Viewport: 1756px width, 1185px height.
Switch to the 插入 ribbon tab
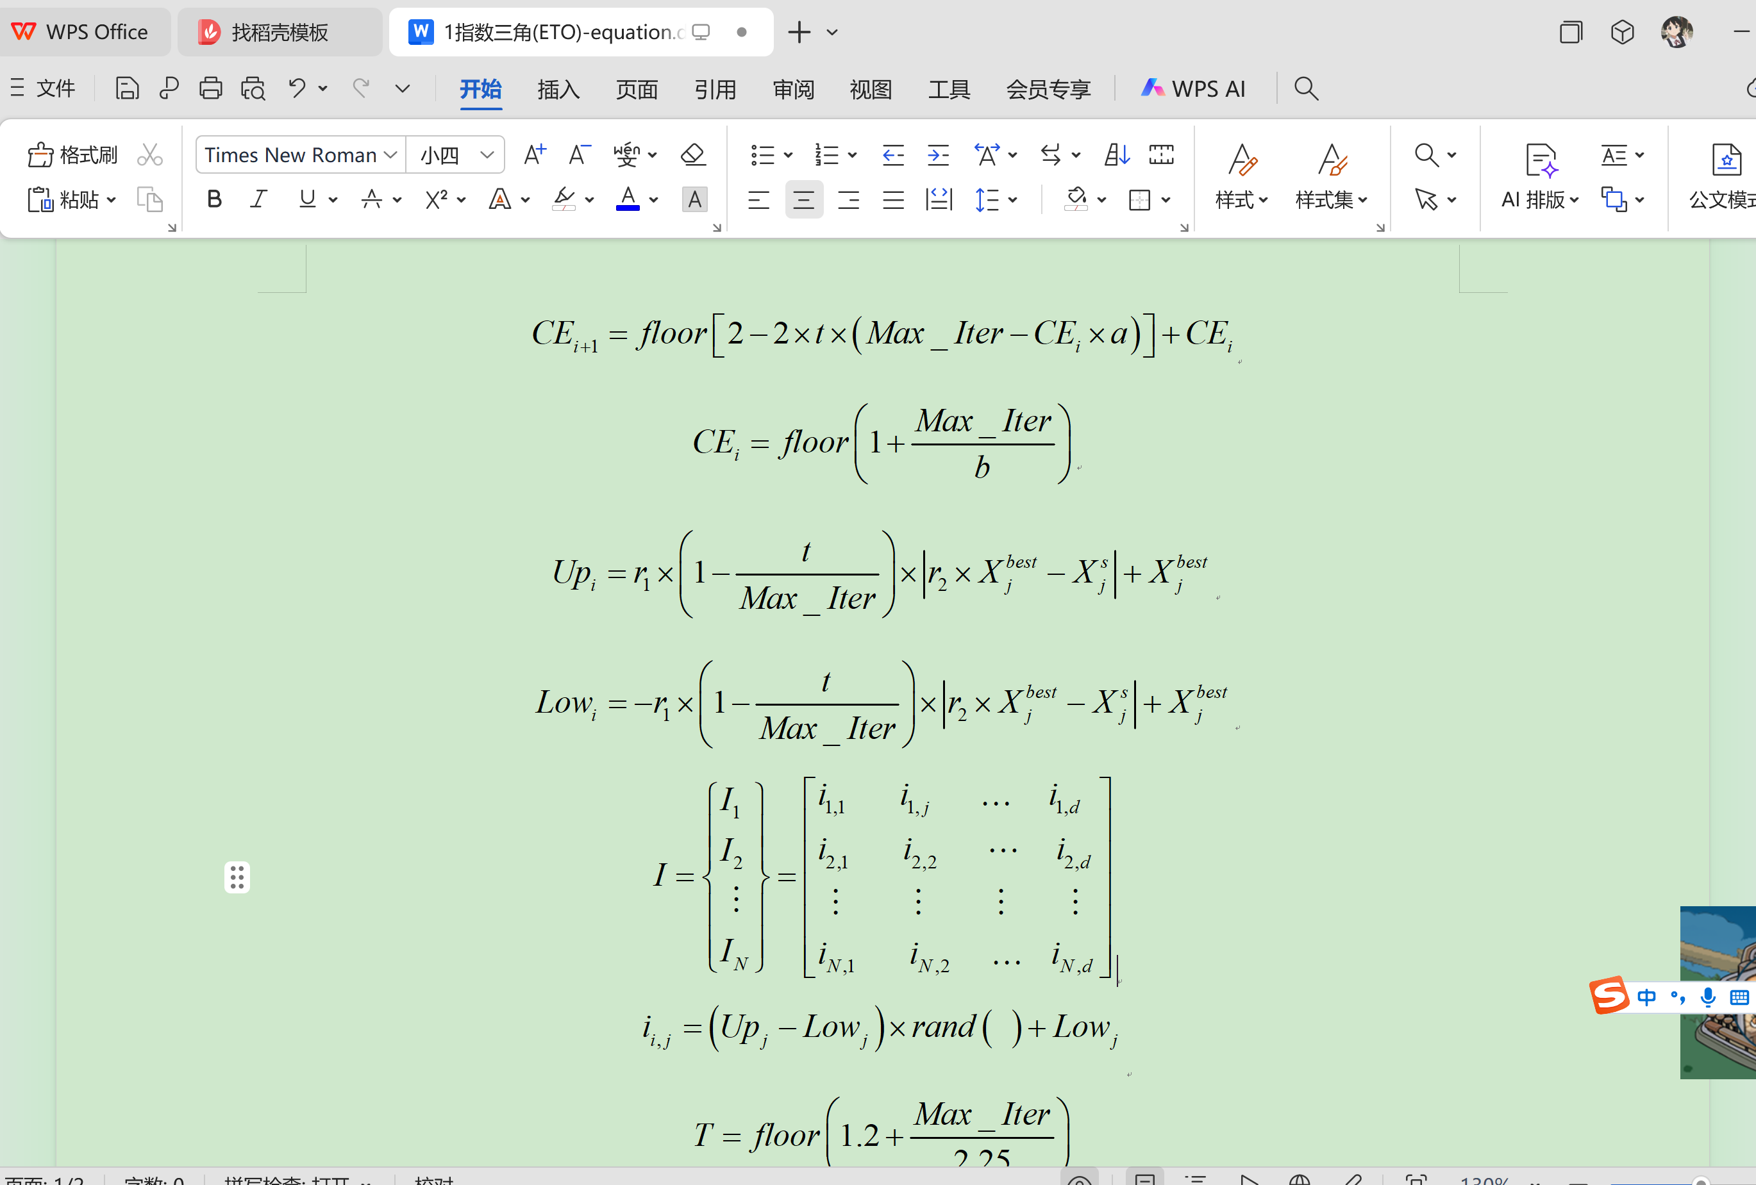point(558,89)
